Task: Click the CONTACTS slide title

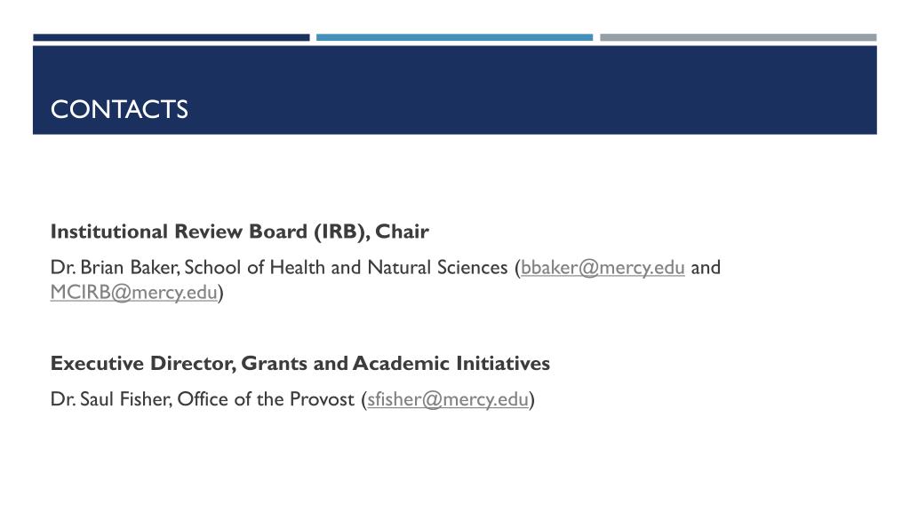Action: click(x=119, y=109)
